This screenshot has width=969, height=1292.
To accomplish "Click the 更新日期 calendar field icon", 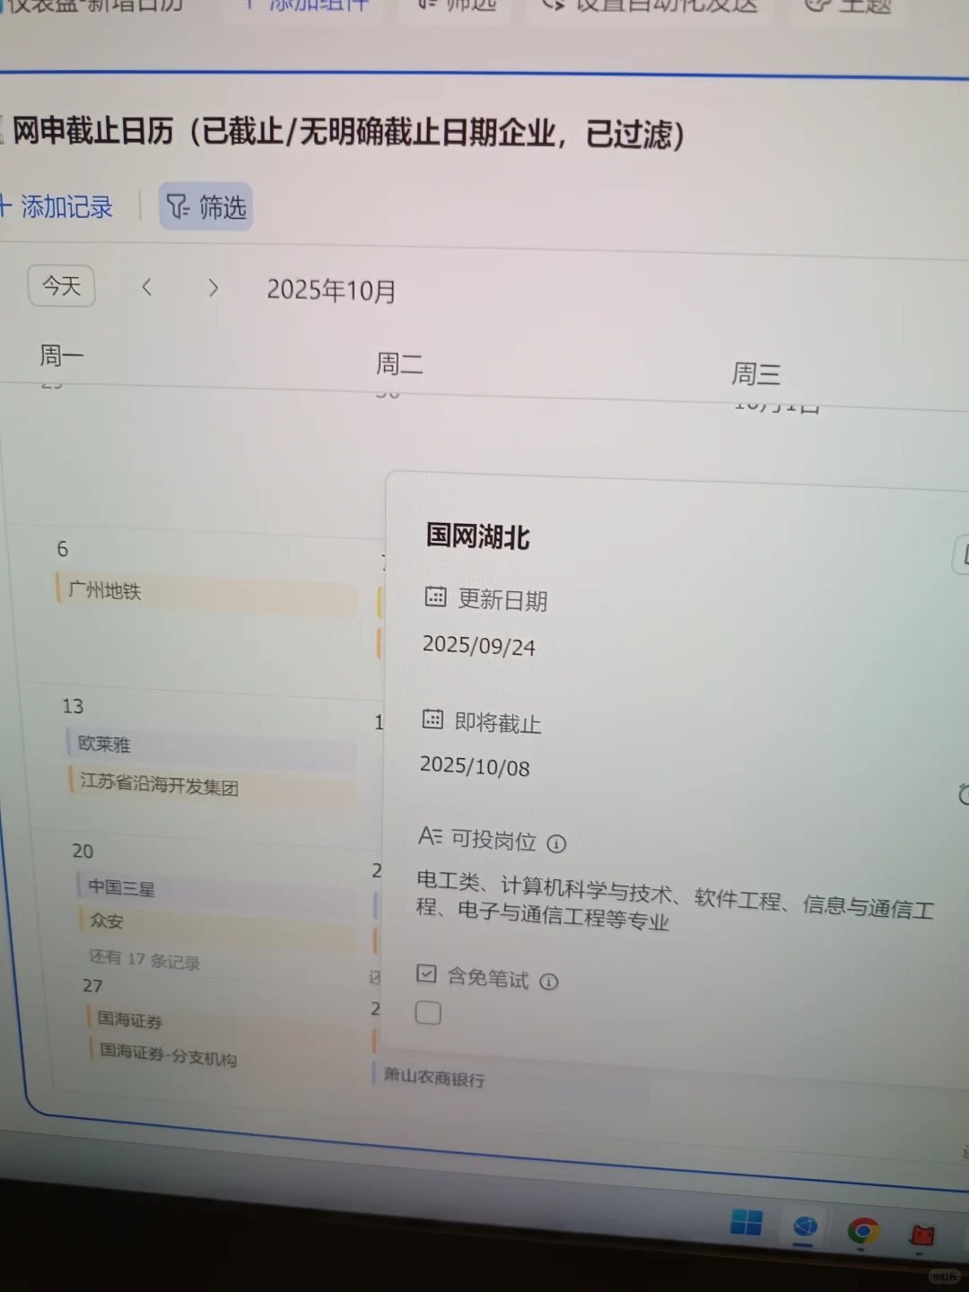I will [x=435, y=596].
